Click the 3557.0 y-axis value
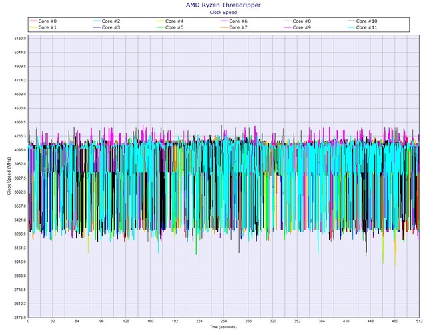Viewport: 447px width, 335px height. coord(20,206)
